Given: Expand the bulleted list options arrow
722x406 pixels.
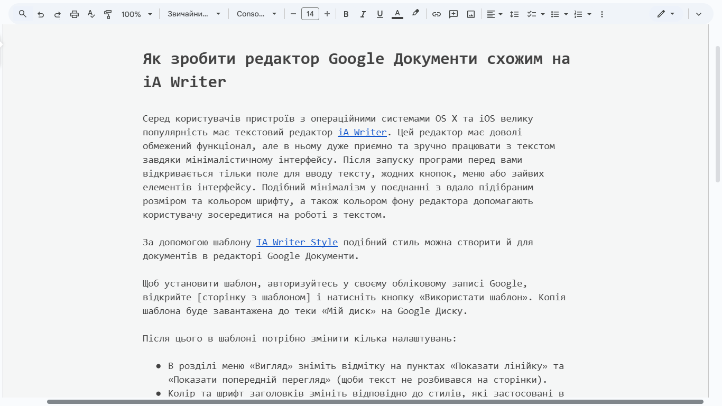Looking at the screenshot, I should [566, 14].
